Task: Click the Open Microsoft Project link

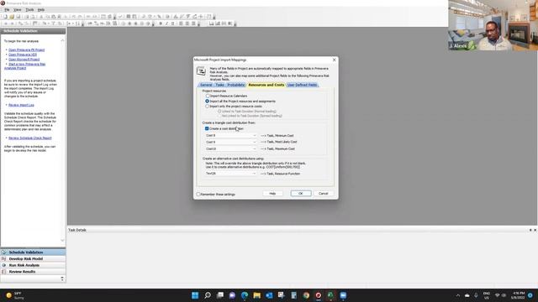Action: [24, 60]
